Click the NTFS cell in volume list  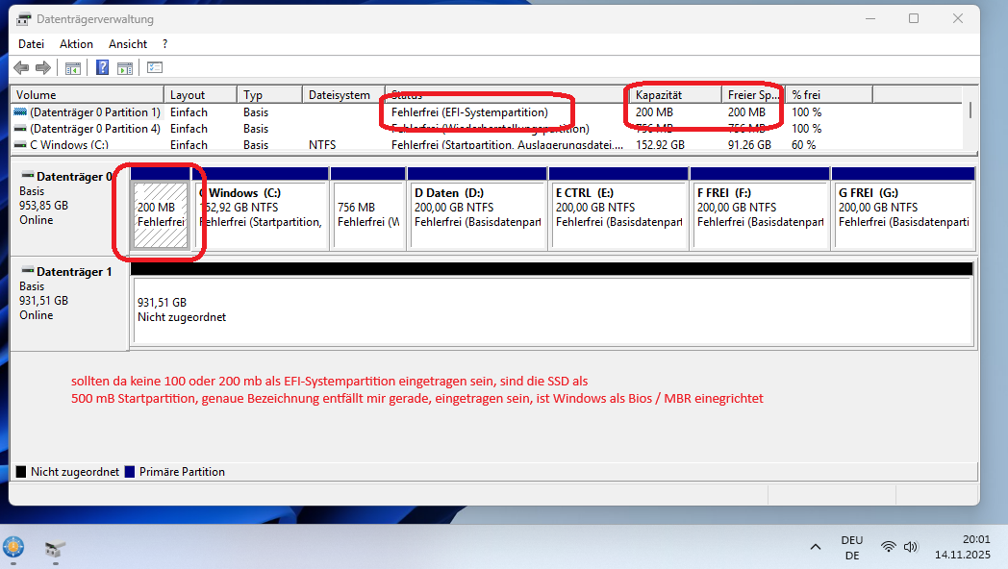click(x=322, y=144)
